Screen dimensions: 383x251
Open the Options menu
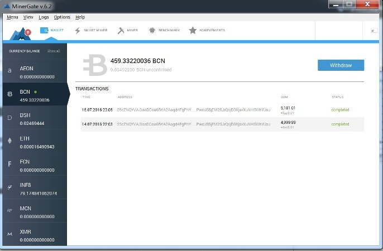point(62,17)
